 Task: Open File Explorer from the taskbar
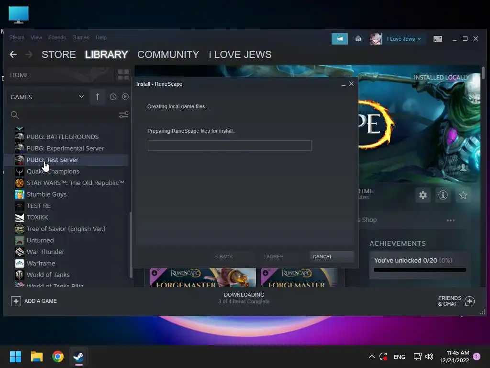coord(37,356)
